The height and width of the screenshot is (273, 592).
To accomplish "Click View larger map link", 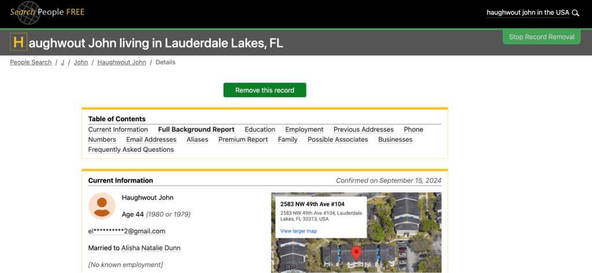I will point(298,231).
